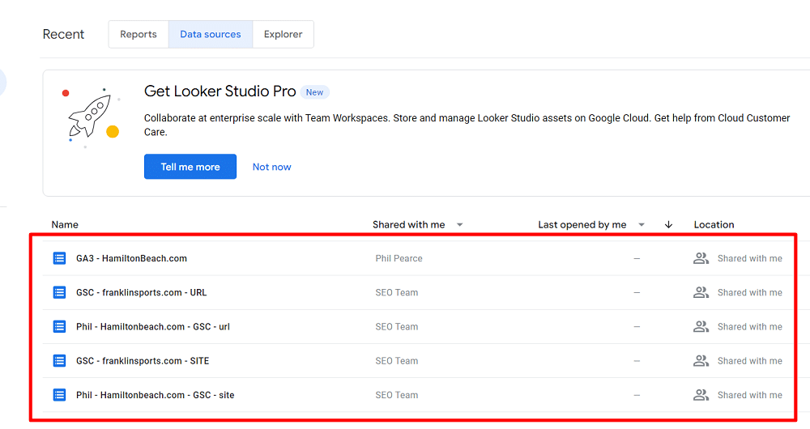Viewport: 810px width, 429px height.
Task: Toggle sort direction with the down arrow icon
Action: 668,224
